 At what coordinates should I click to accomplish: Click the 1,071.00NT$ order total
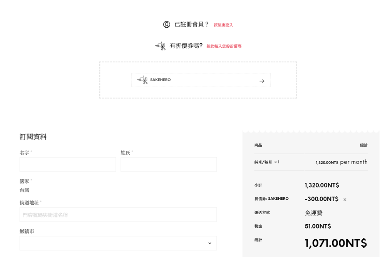tap(336, 243)
